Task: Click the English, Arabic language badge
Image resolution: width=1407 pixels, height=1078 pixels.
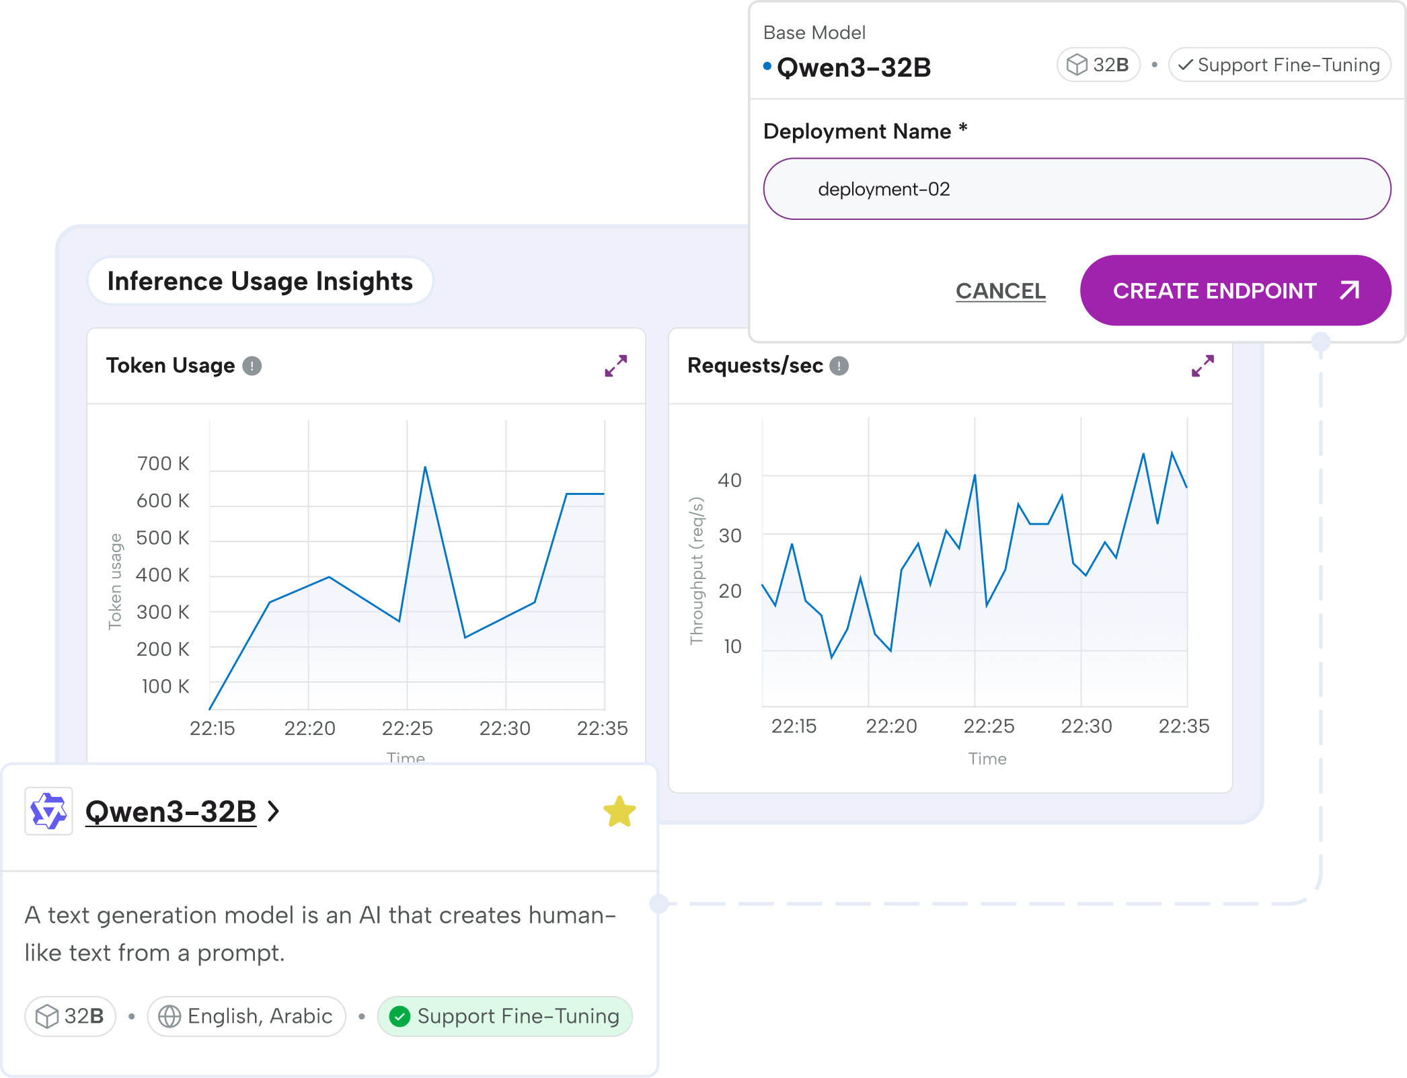Action: click(246, 1016)
